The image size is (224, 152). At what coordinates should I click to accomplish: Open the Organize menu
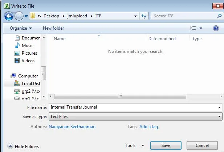21,28
